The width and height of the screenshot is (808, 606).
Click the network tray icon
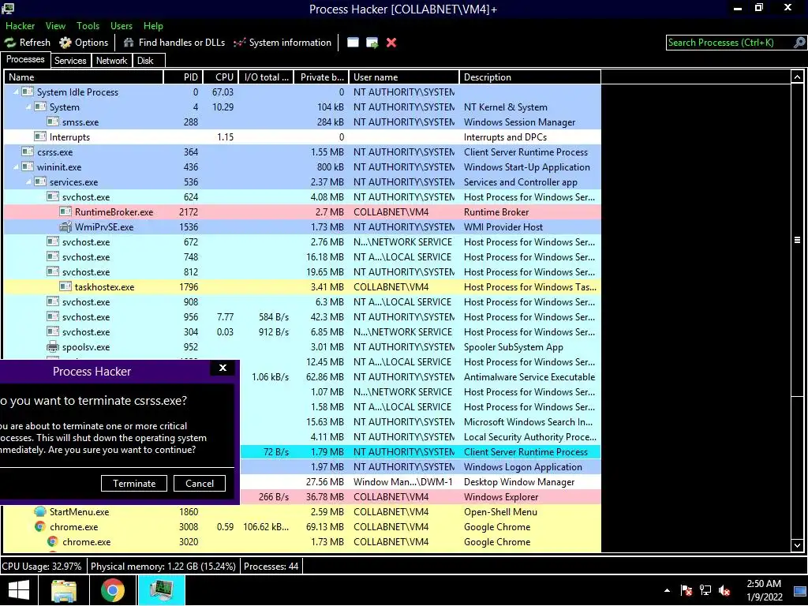[x=705, y=590]
